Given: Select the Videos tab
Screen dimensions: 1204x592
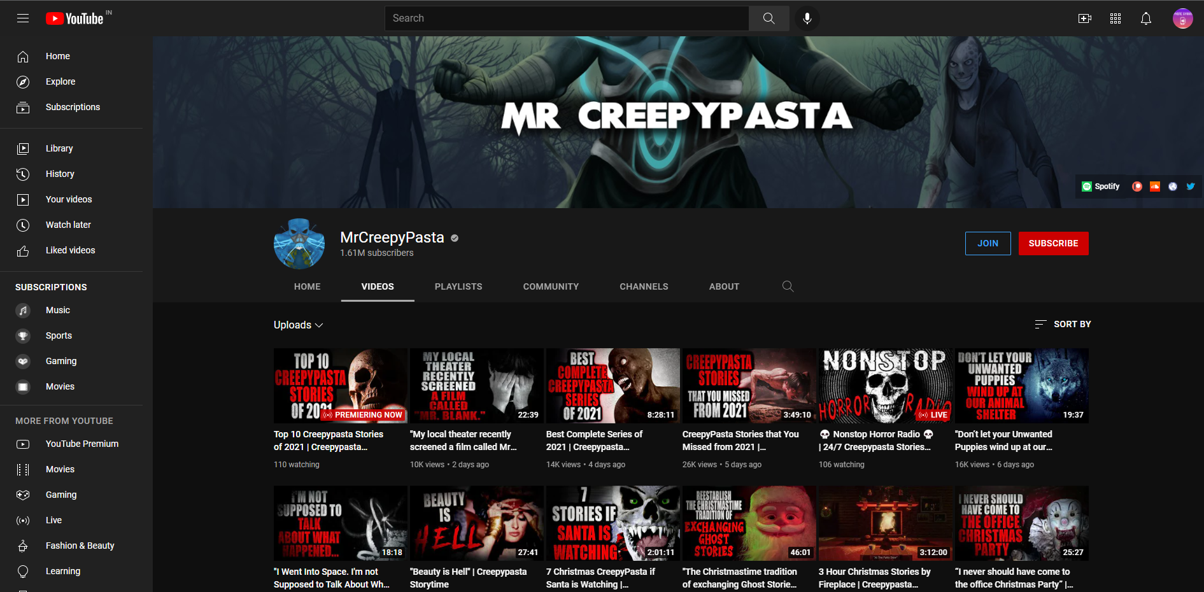Looking at the screenshot, I should click(378, 286).
